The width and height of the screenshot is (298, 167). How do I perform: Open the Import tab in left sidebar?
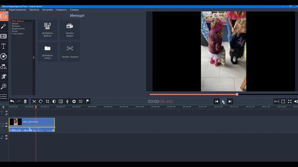pyautogui.click(x=4, y=16)
